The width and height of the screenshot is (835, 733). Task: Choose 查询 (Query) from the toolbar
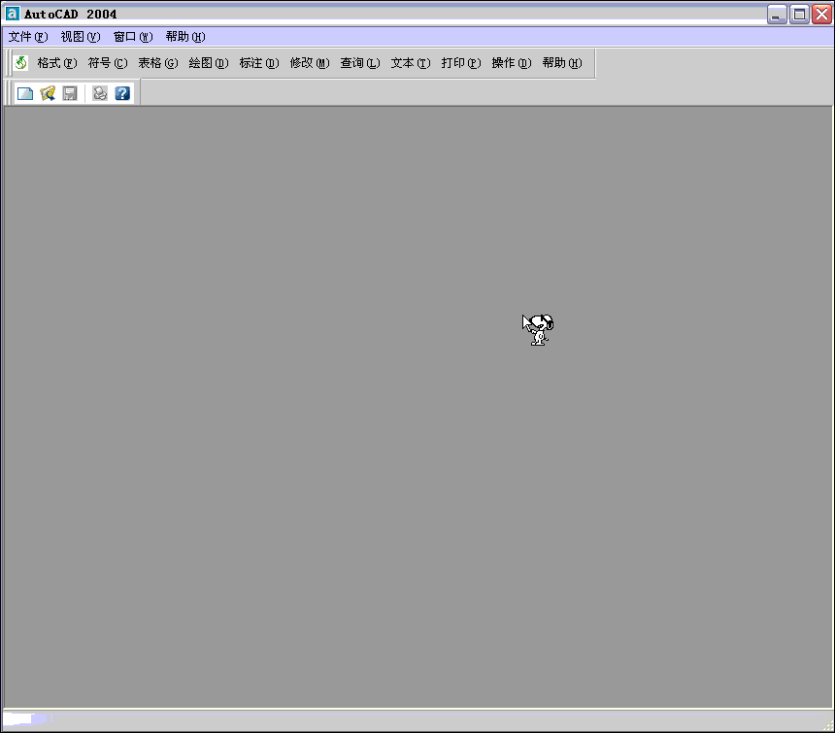click(x=359, y=62)
